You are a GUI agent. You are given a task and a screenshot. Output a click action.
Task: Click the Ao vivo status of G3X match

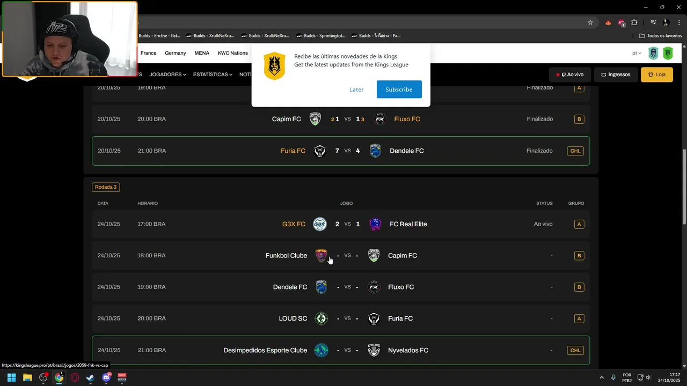[x=543, y=224]
